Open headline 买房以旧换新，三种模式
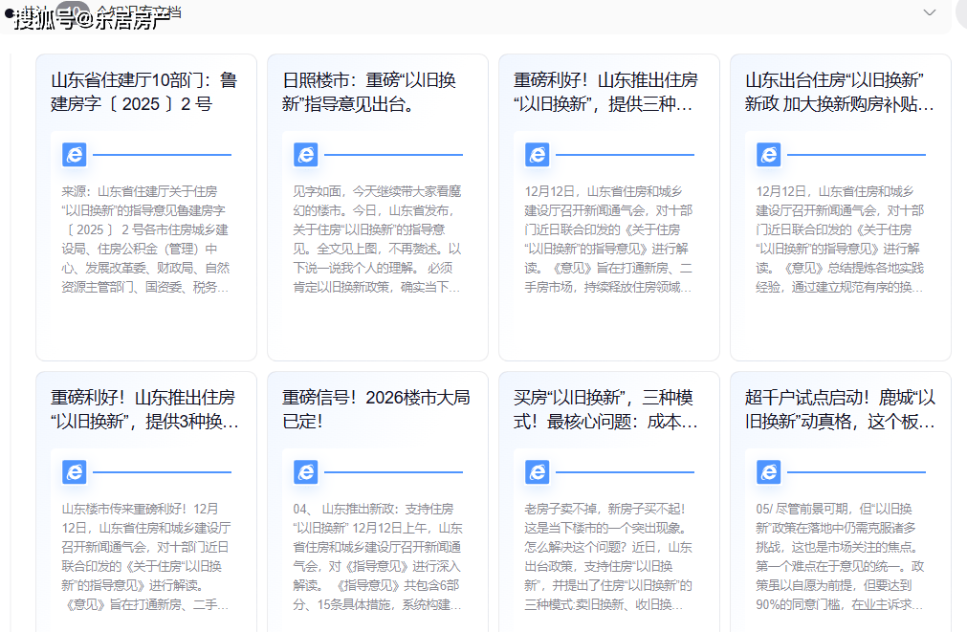Image resolution: width=967 pixels, height=632 pixels. [607, 409]
